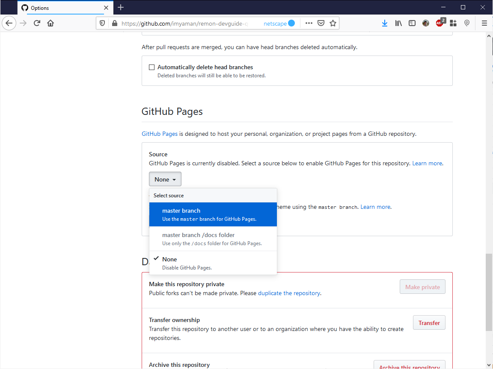Click the GitHub favicon on the tab

25,8
